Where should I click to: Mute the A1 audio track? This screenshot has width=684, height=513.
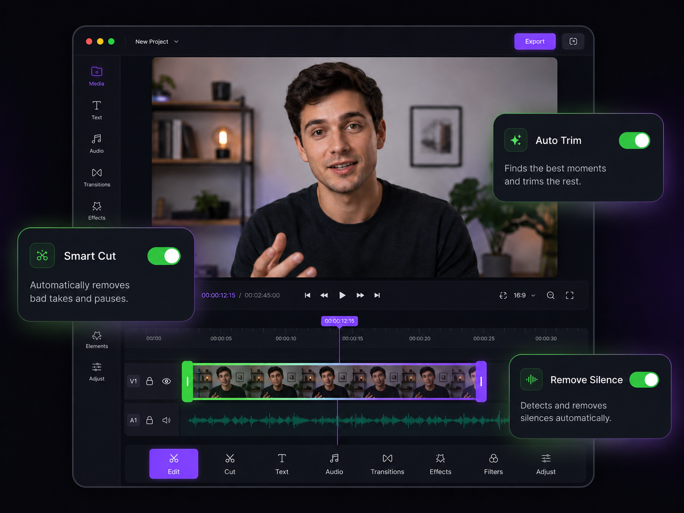point(166,420)
